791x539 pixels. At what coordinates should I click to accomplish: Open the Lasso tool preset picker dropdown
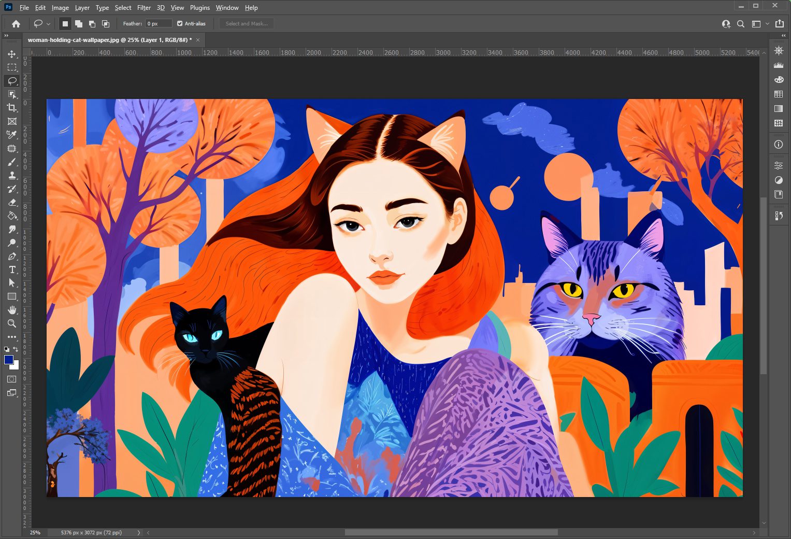(x=48, y=24)
